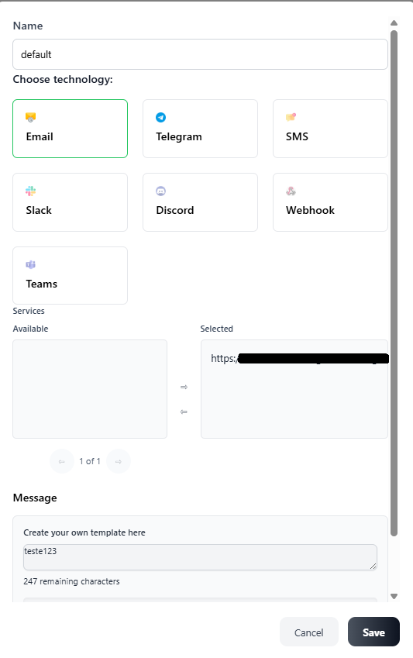The width and height of the screenshot is (413, 658).
Task: Move service to Selected with right arrow
Action: coord(184,387)
